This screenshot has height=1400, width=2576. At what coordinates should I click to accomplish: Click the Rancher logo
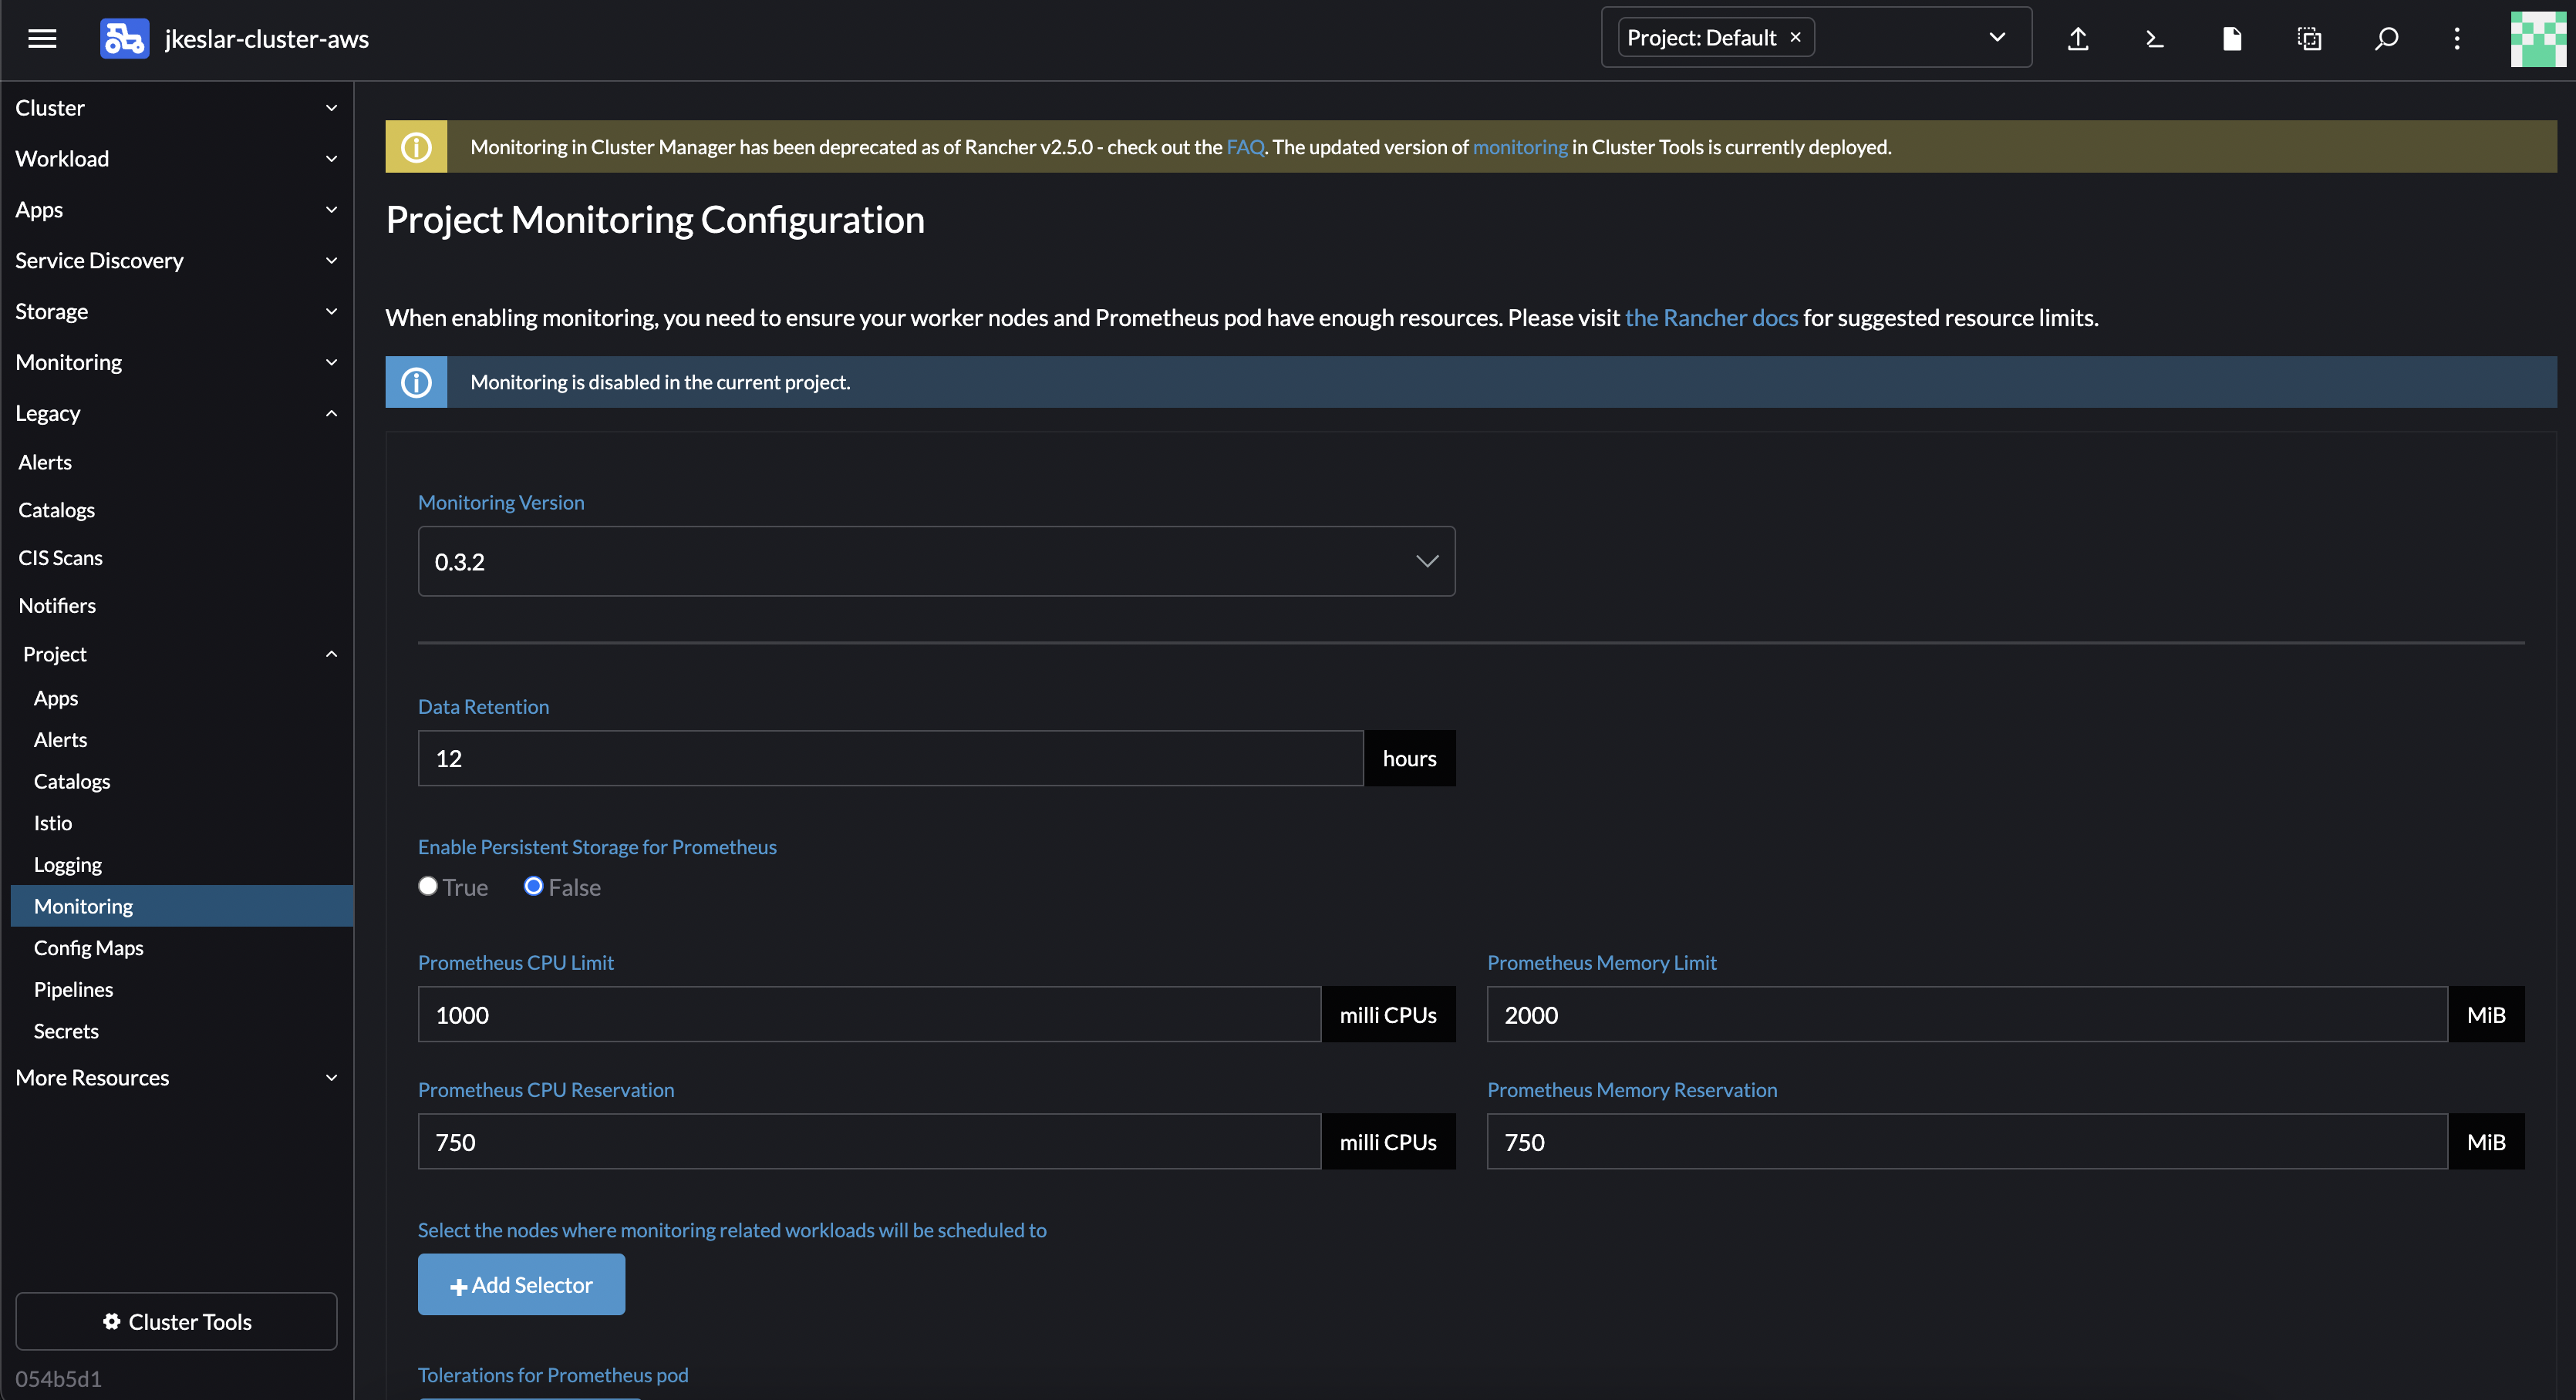pos(124,39)
